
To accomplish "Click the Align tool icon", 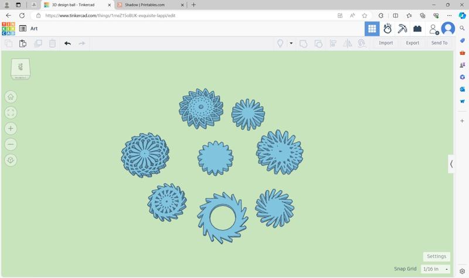I will click(x=333, y=43).
